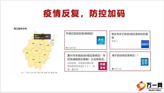The width and height of the screenshot is (164, 93).
Task: Select the 温州 region on the map
Action: click(x=40, y=63)
